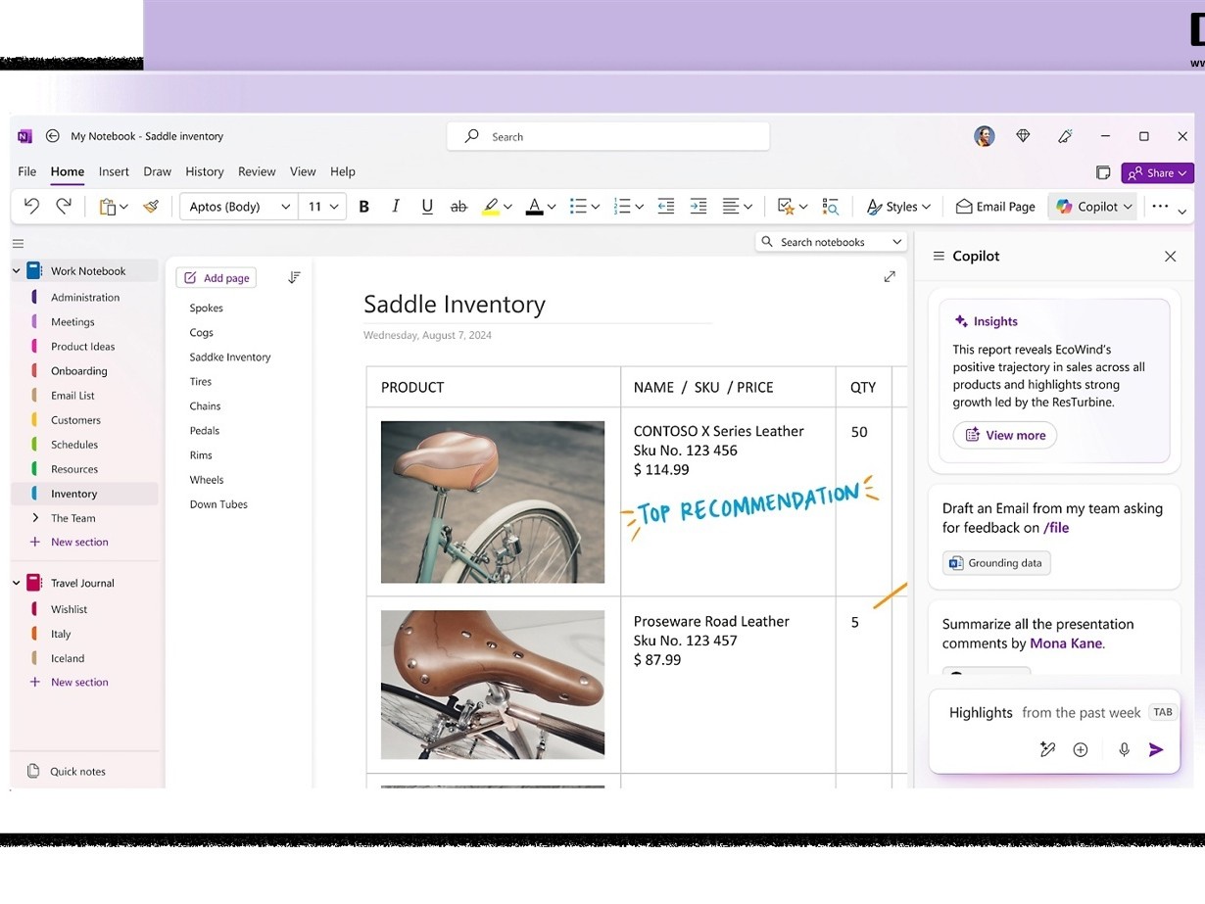This screenshot has height=904, width=1205.
Task: Send the Copilot prompt arrow
Action: [1156, 749]
